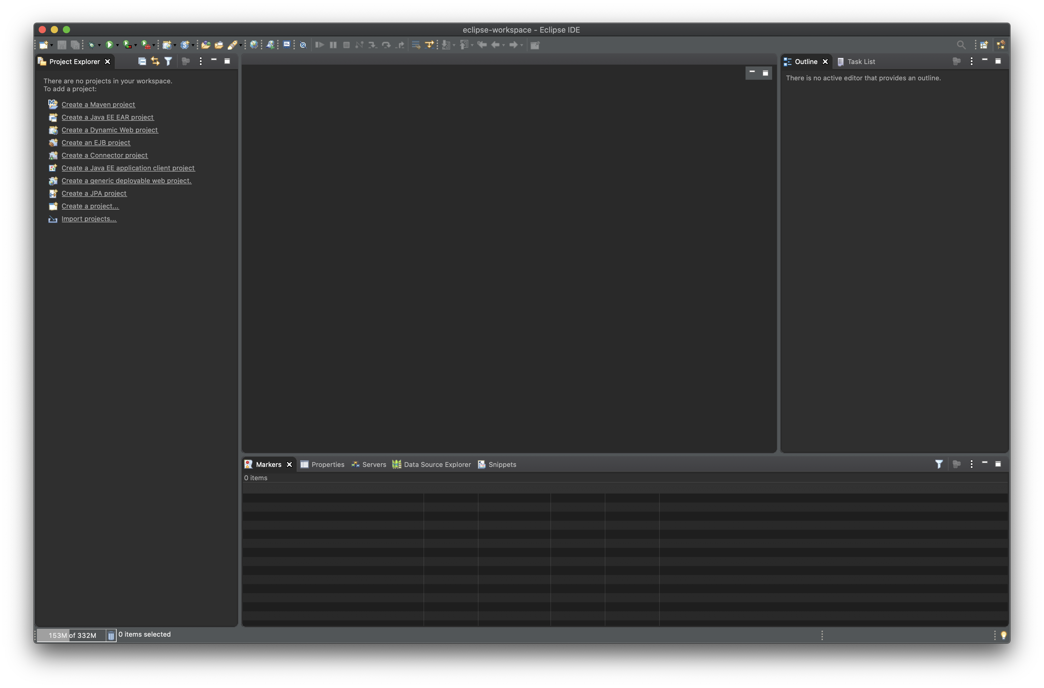
Task: Click the Project Explorer filter funnel icon
Action: pyautogui.click(x=168, y=61)
